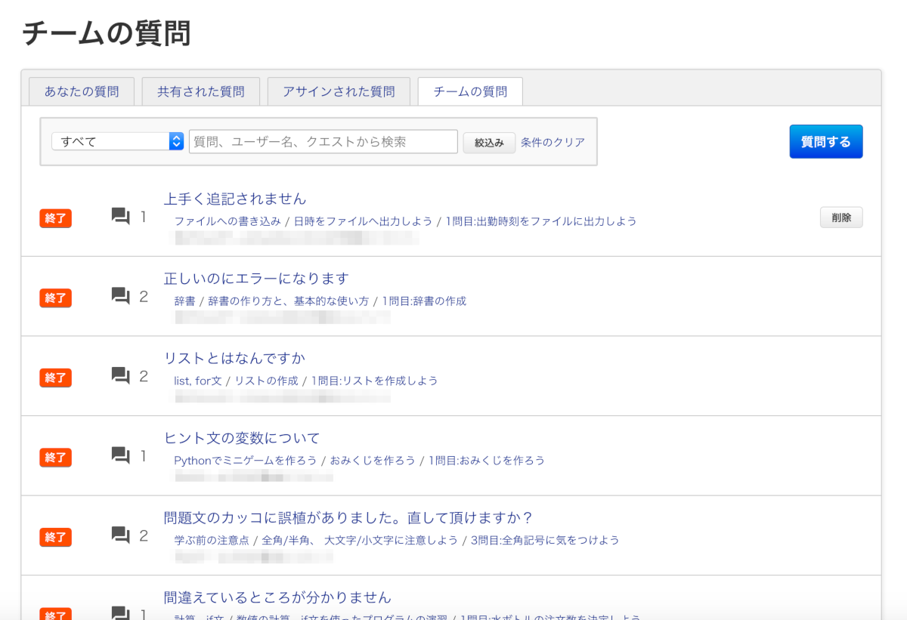Click the 絞込み filter button
This screenshot has height=620, width=907.
489,142
